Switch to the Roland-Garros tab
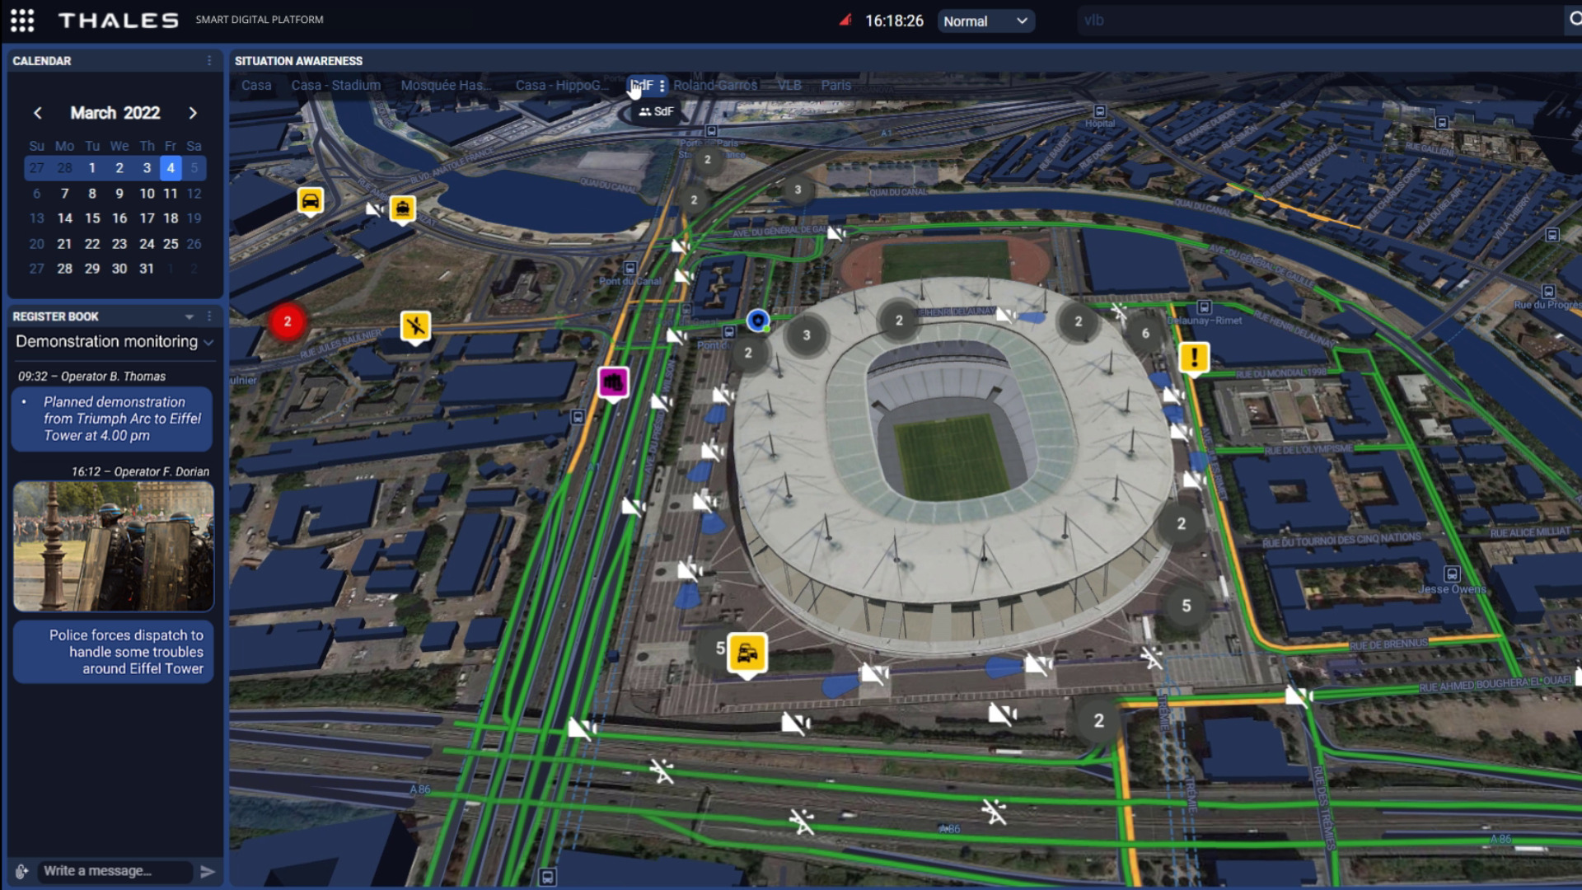1582x890 pixels. click(x=715, y=85)
